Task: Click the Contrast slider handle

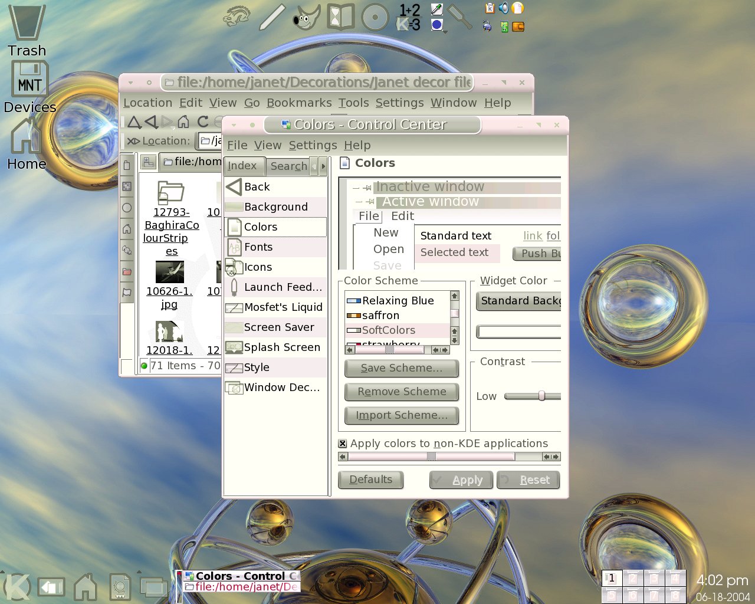Action: pyautogui.click(x=541, y=396)
